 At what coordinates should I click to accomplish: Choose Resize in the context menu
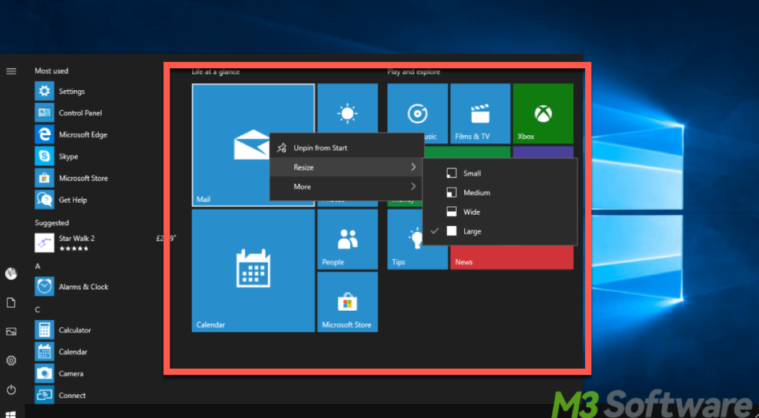click(347, 167)
